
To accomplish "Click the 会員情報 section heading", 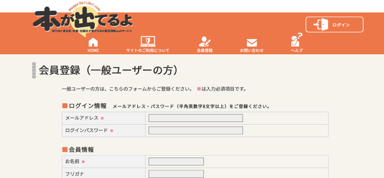I will tap(81, 149).
